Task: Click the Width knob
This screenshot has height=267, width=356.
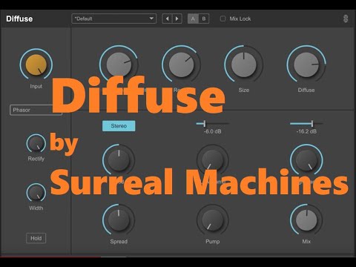Action: click(x=36, y=193)
